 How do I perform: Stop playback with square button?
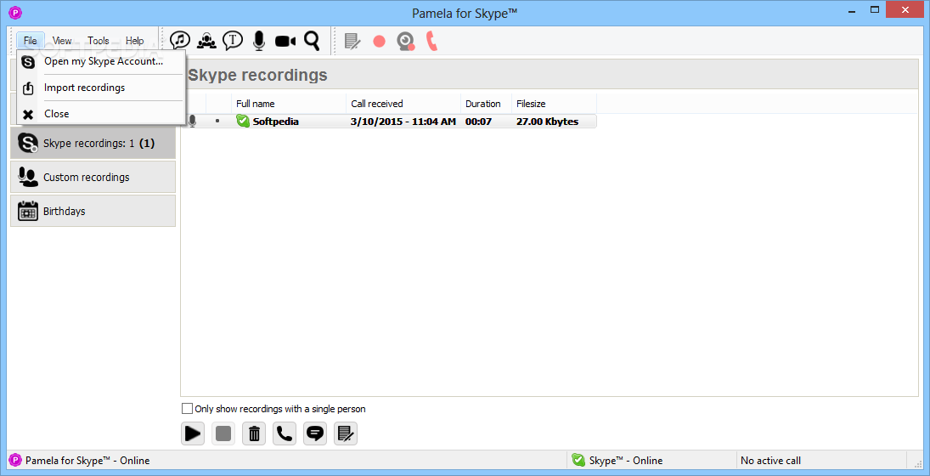pos(223,433)
